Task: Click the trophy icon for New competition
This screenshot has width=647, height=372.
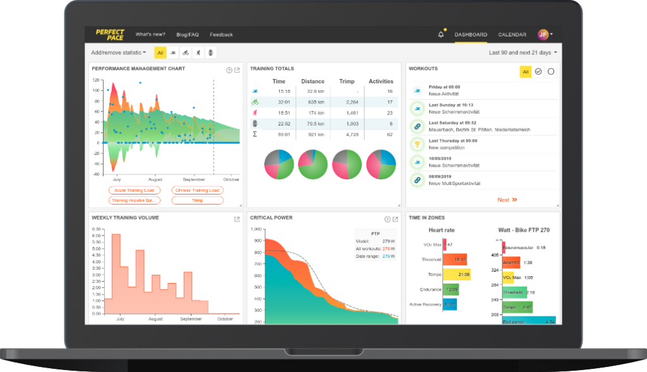Action: (x=417, y=144)
